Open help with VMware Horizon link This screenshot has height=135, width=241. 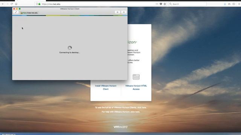point(120,112)
